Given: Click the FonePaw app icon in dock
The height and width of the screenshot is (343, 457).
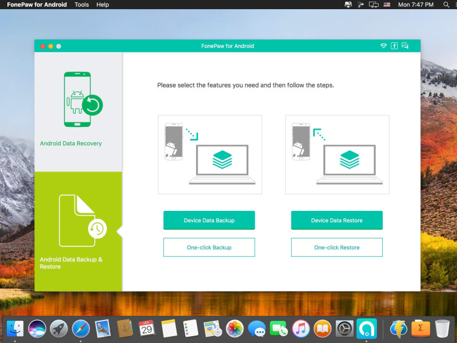Looking at the screenshot, I should coord(366,328).
